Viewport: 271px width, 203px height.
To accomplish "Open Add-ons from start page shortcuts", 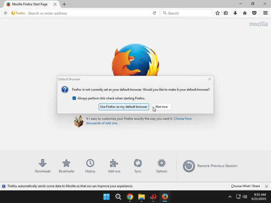I will click(114, 166).
